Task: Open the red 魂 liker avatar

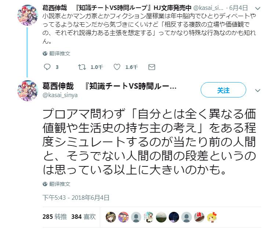Action: (199, 217)
